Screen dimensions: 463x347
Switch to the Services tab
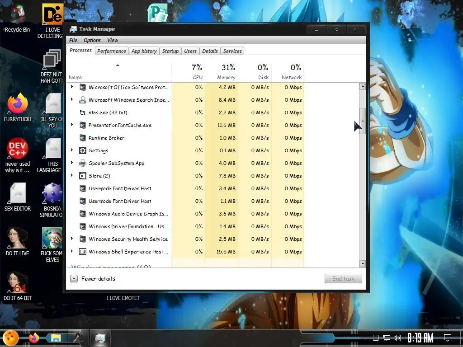click(232, 51)
